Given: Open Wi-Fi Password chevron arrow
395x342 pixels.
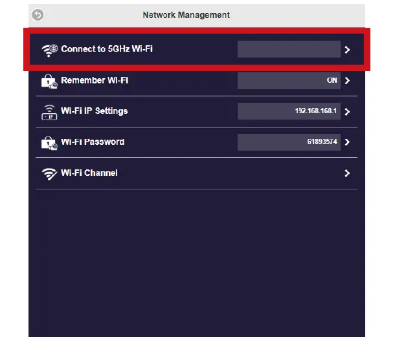Looking at the screenshot, I should pos(348,142).
